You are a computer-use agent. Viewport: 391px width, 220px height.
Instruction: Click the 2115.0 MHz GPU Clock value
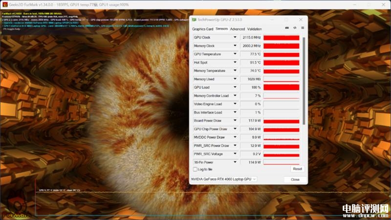[251, 38]
